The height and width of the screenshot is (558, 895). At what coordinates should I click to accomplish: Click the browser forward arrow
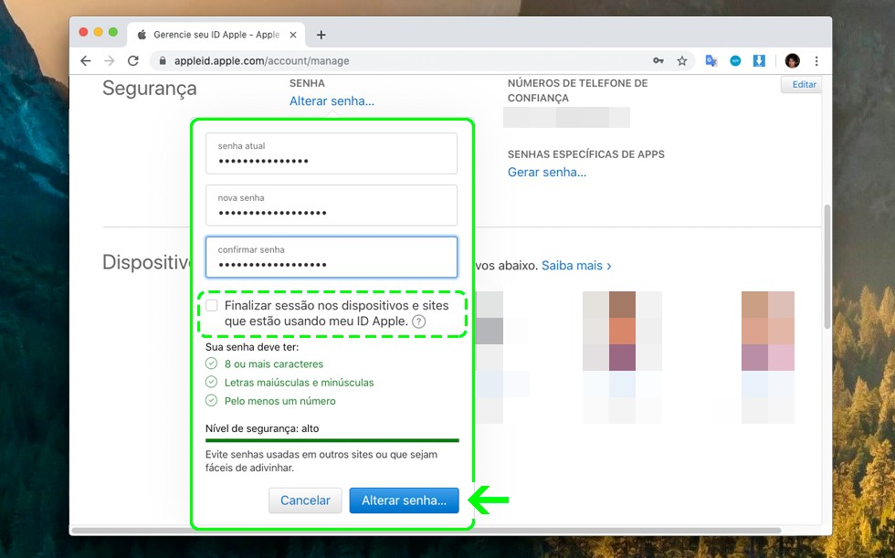tap(109, 61)
